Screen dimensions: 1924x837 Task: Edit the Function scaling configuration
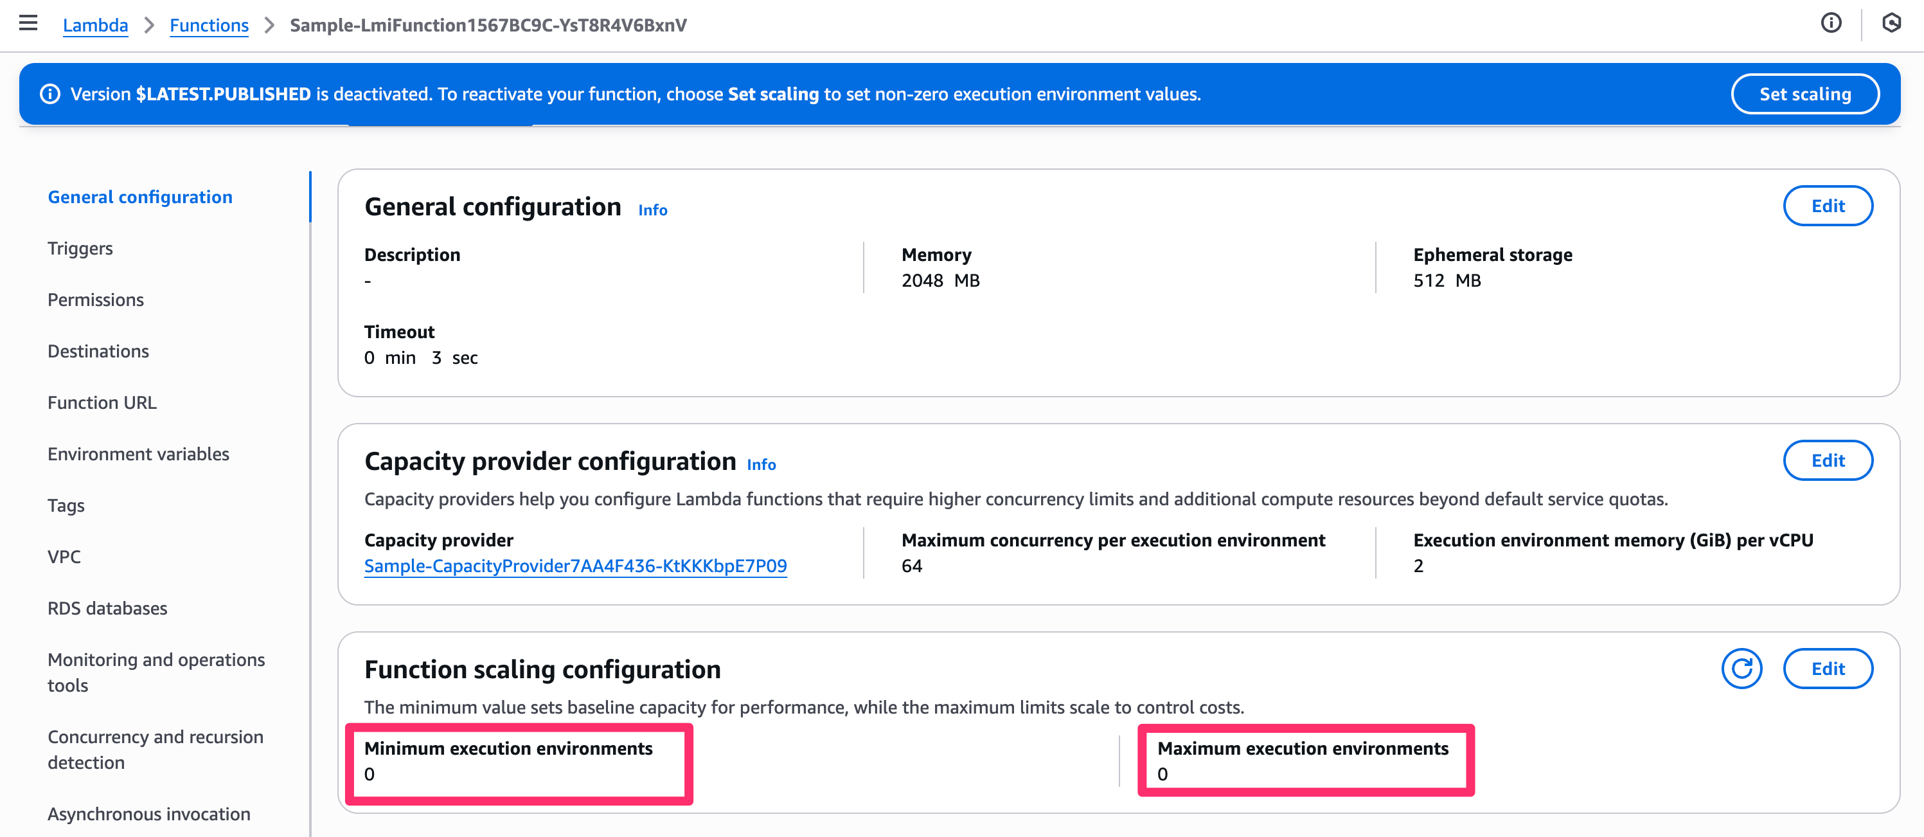(1827, 669)
